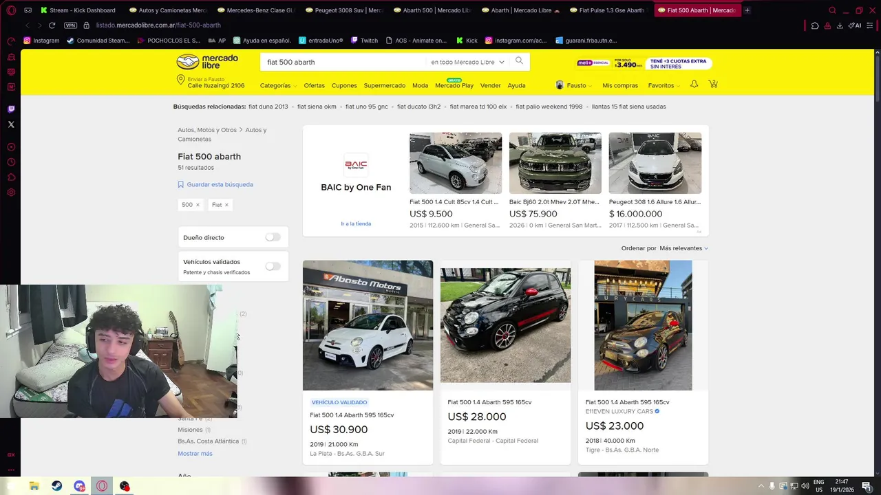Screen dimensions: 881x495
Task: Toggle Dueño directo switch
Action: pos(273,237)
